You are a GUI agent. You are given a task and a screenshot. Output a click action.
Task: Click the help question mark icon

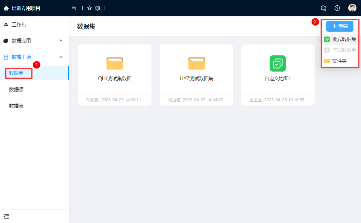[337, 8]
